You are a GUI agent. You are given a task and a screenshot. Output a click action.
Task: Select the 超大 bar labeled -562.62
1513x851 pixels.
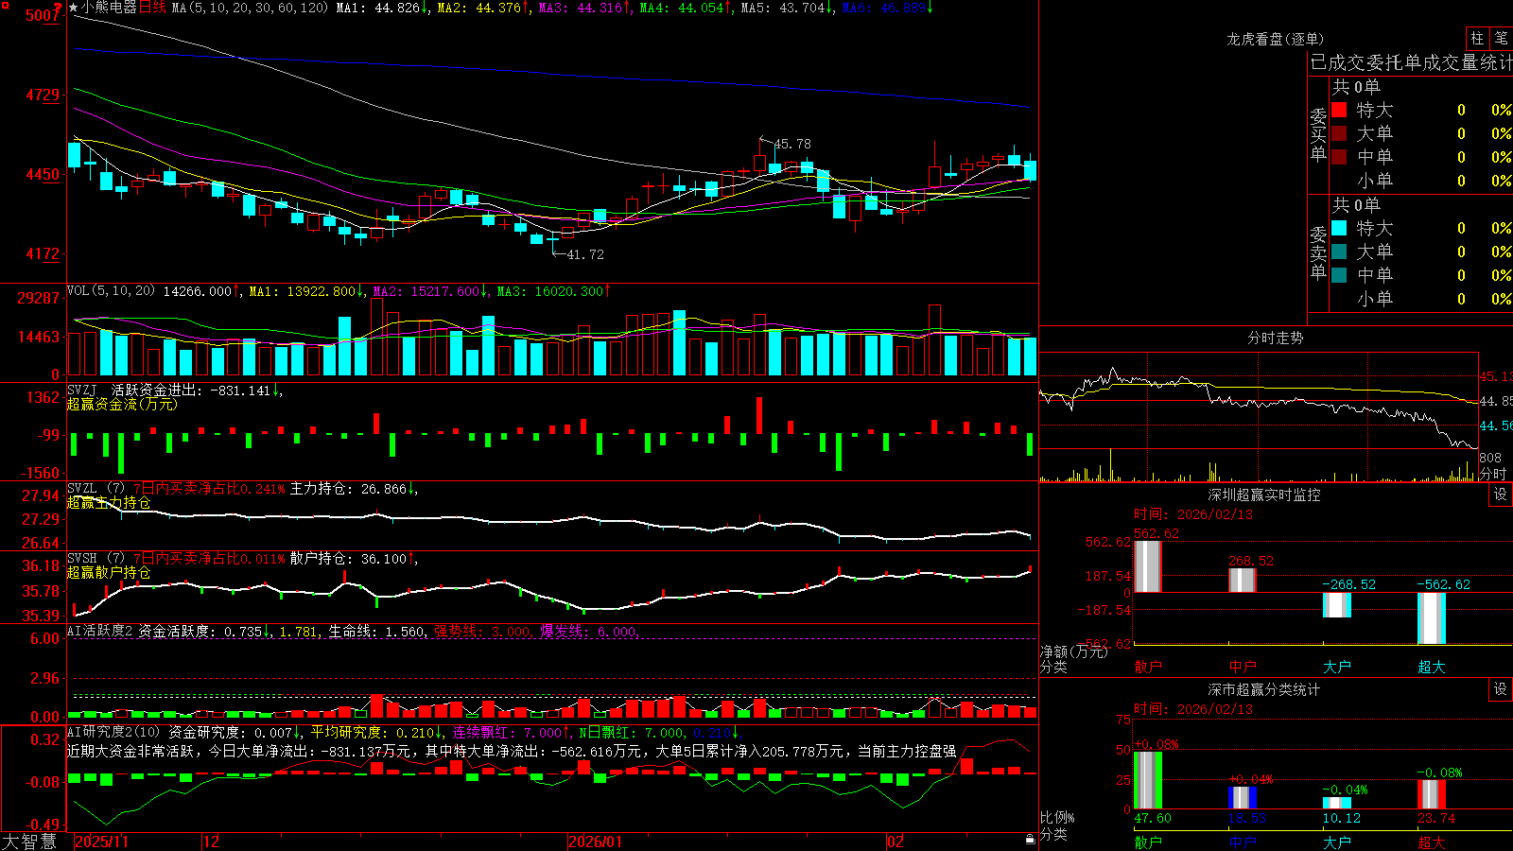tap(1432, 618)
